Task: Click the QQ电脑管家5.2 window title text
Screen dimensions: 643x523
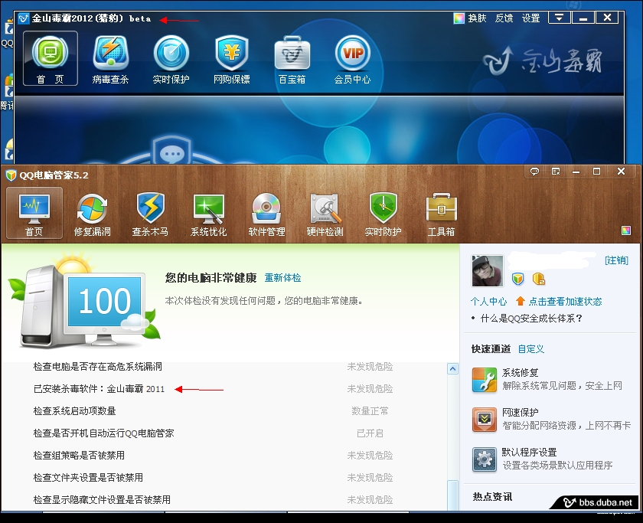Action: [54, 175]
